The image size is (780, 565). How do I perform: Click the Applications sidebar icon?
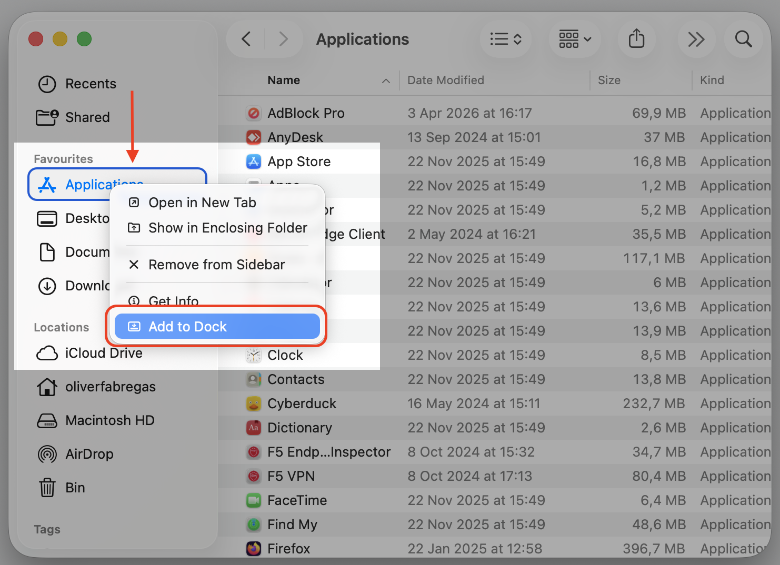[47, 185]
